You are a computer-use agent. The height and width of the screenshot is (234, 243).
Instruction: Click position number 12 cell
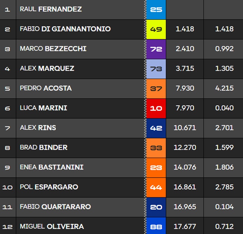[x=7, y=227]
